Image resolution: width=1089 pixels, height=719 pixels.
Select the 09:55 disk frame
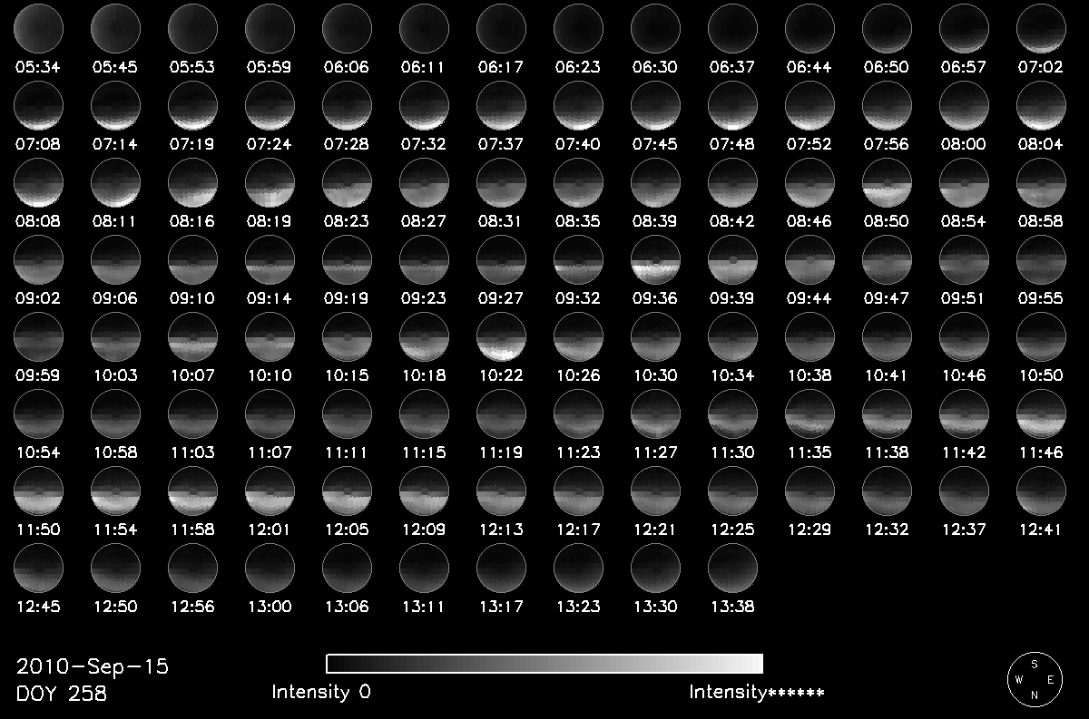click(x=1041, y=259)
